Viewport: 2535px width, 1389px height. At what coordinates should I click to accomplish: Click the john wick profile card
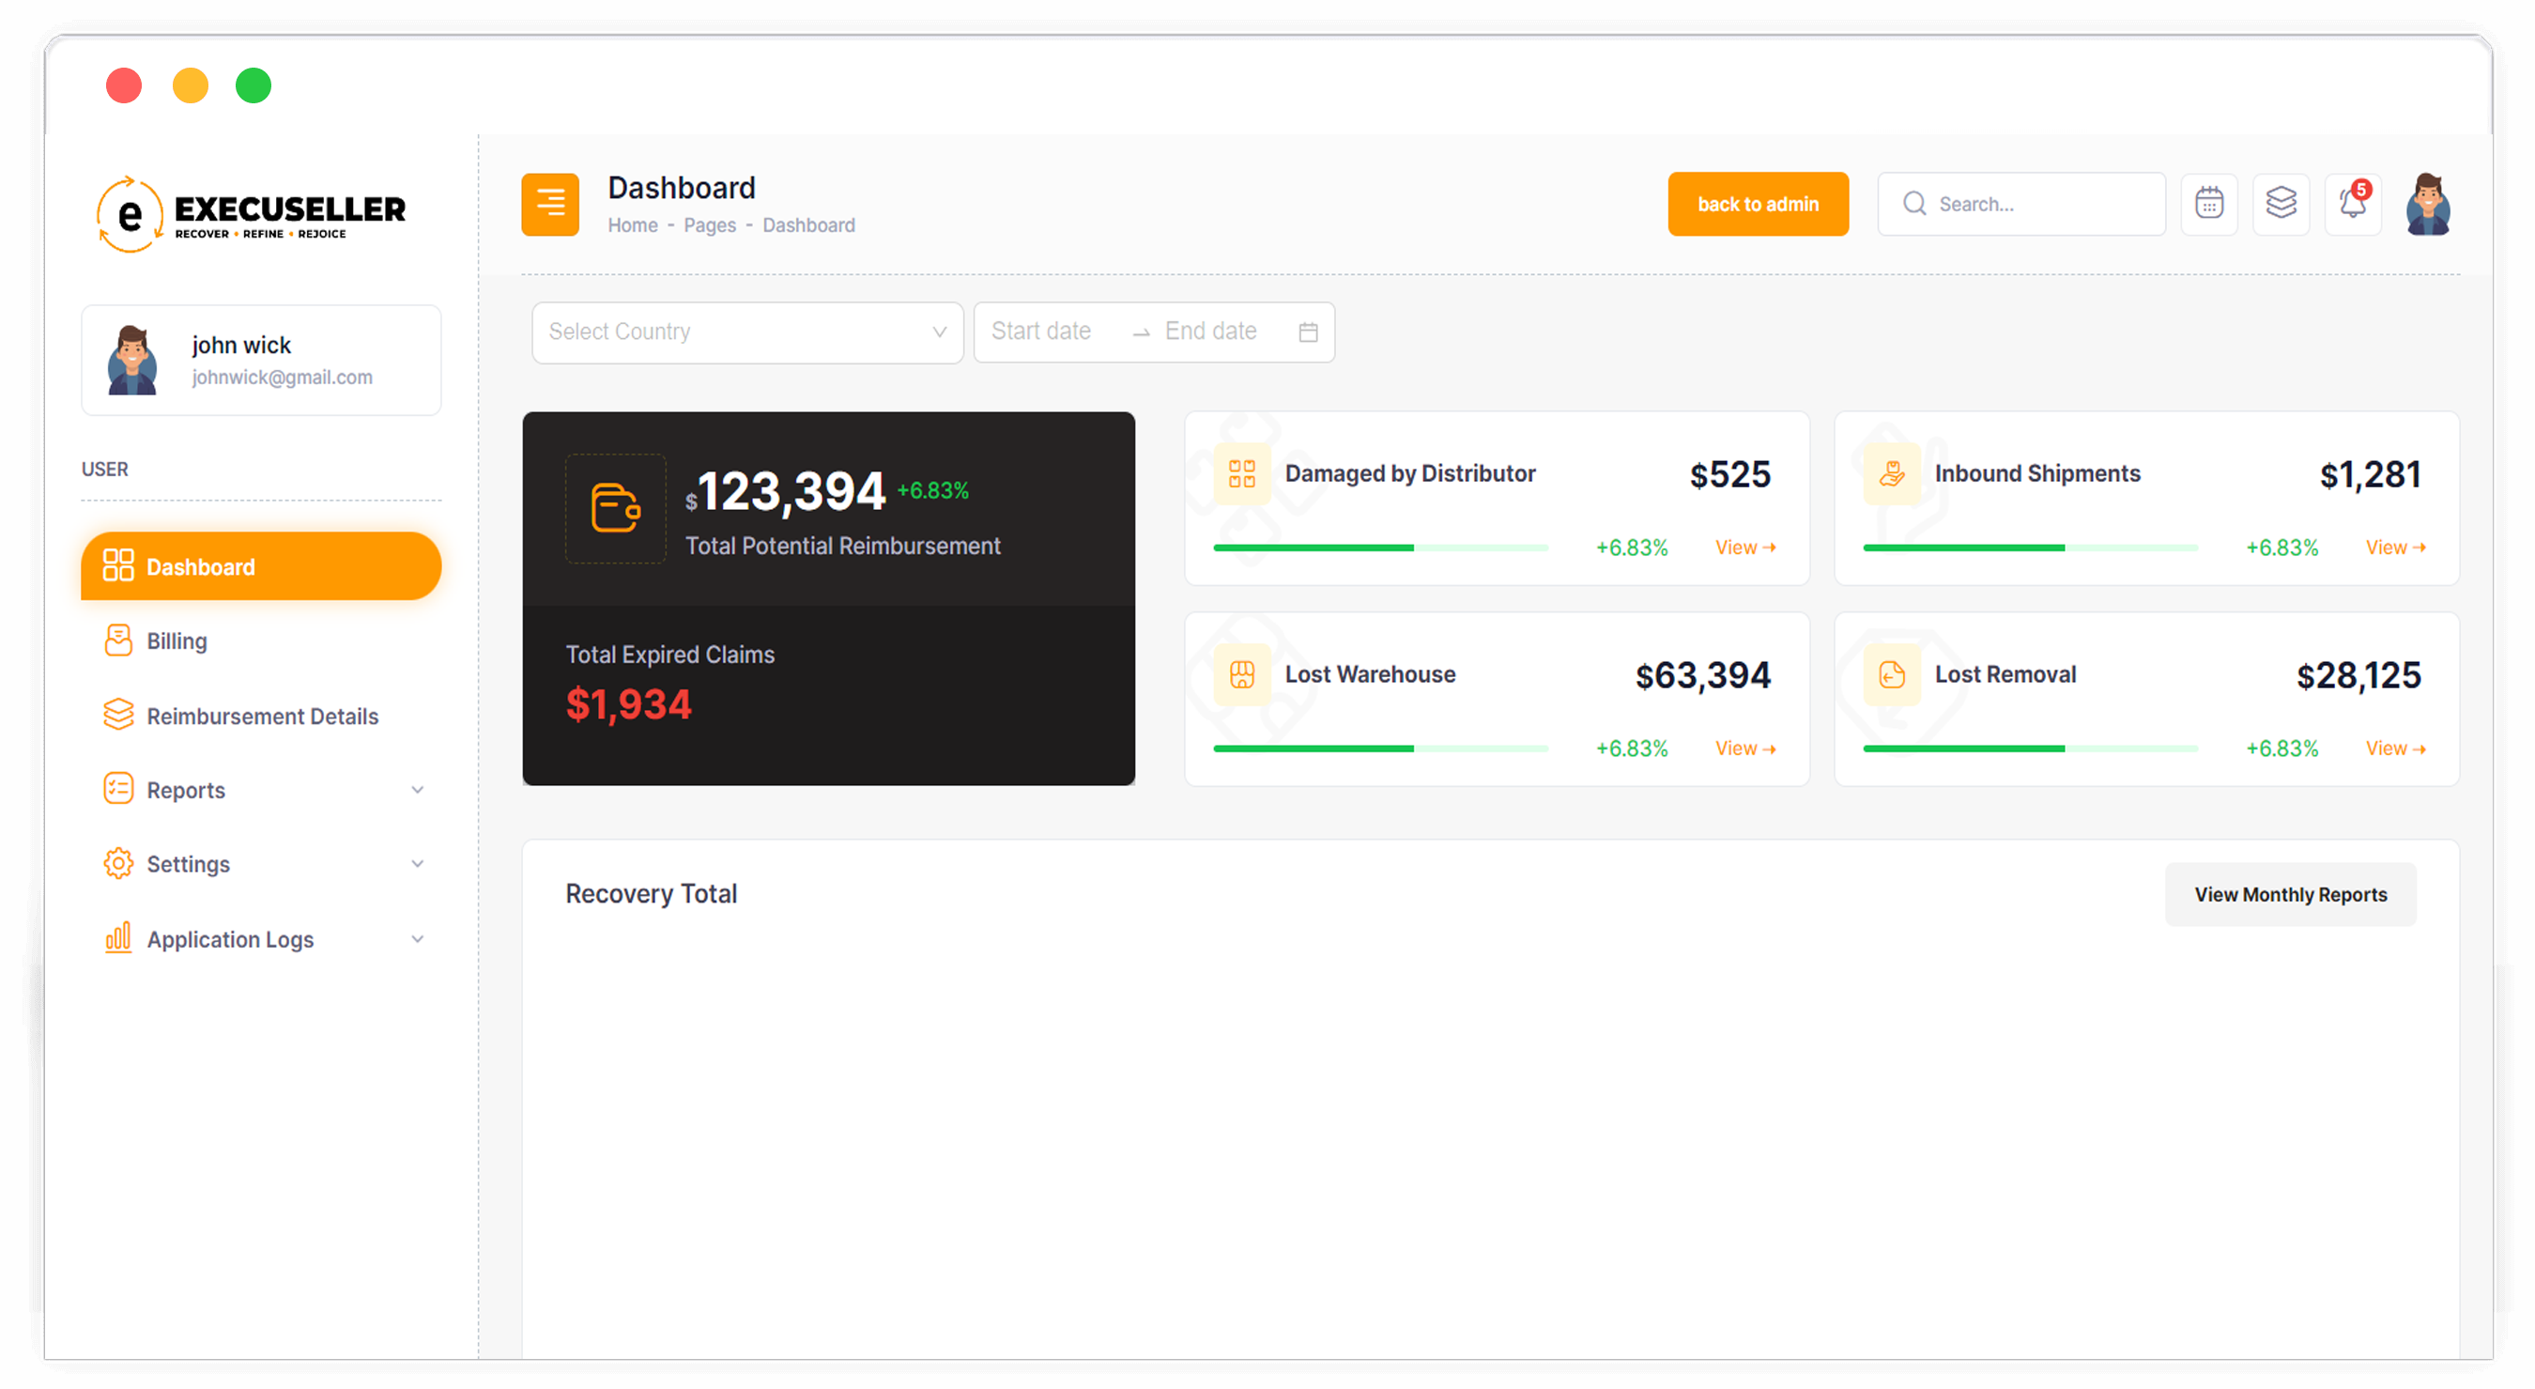tap(261, 361)
